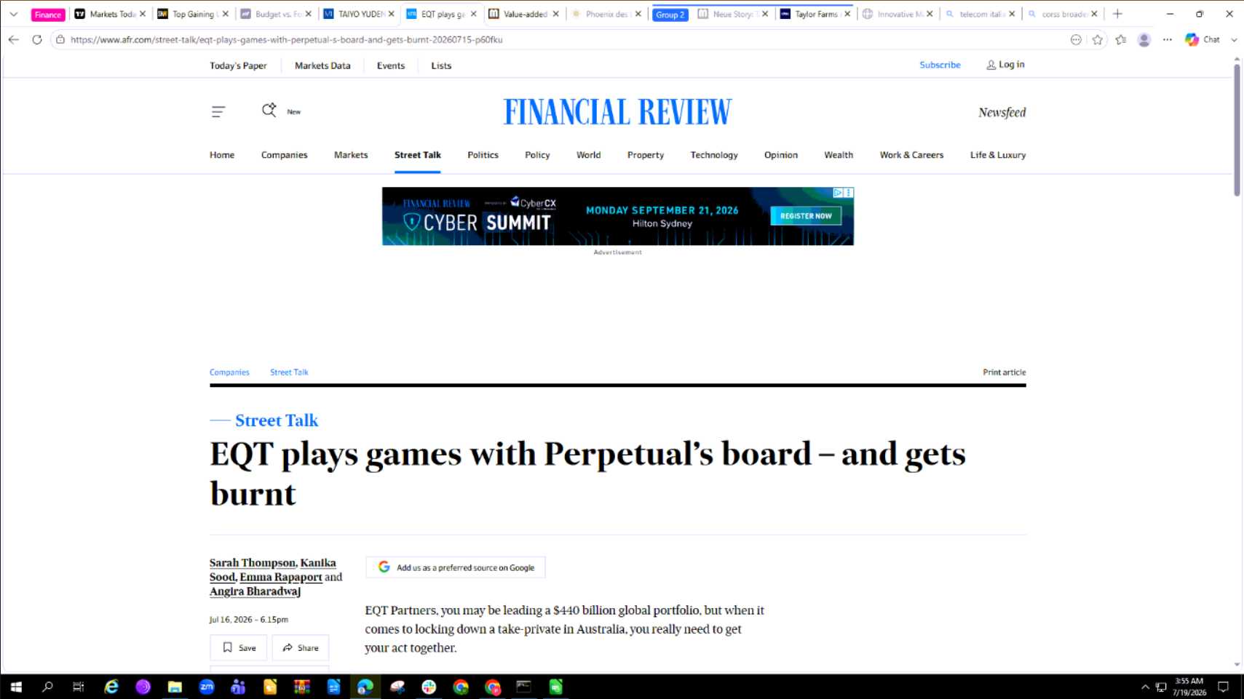Open the Newsfeed link
The image size is (1244, 699).
click(x=1002, y=112)
